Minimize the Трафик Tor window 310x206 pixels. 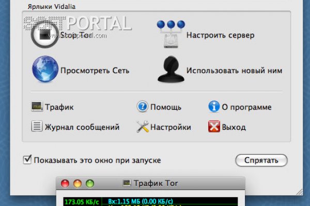point(78,183)
